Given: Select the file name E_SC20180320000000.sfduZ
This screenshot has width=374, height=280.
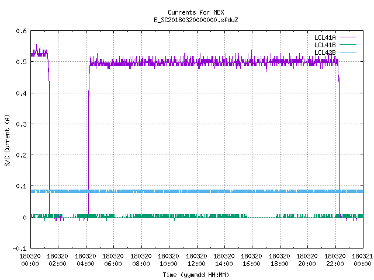Looking at the screenshot, I should click(196, 20).
